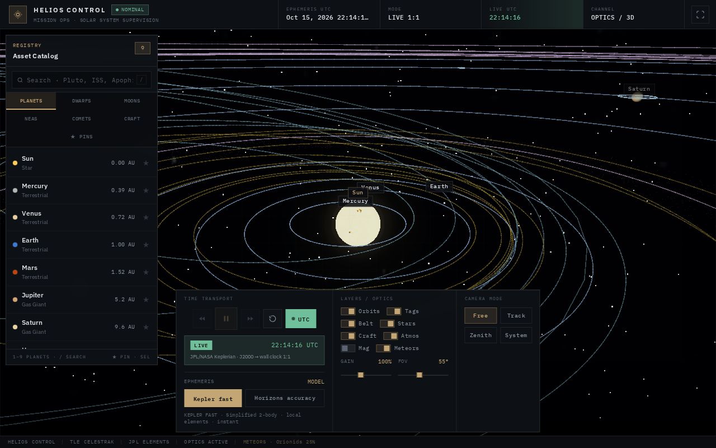Star the Mars entry
The width and height of the screenshot is (716, 448).
146,272
